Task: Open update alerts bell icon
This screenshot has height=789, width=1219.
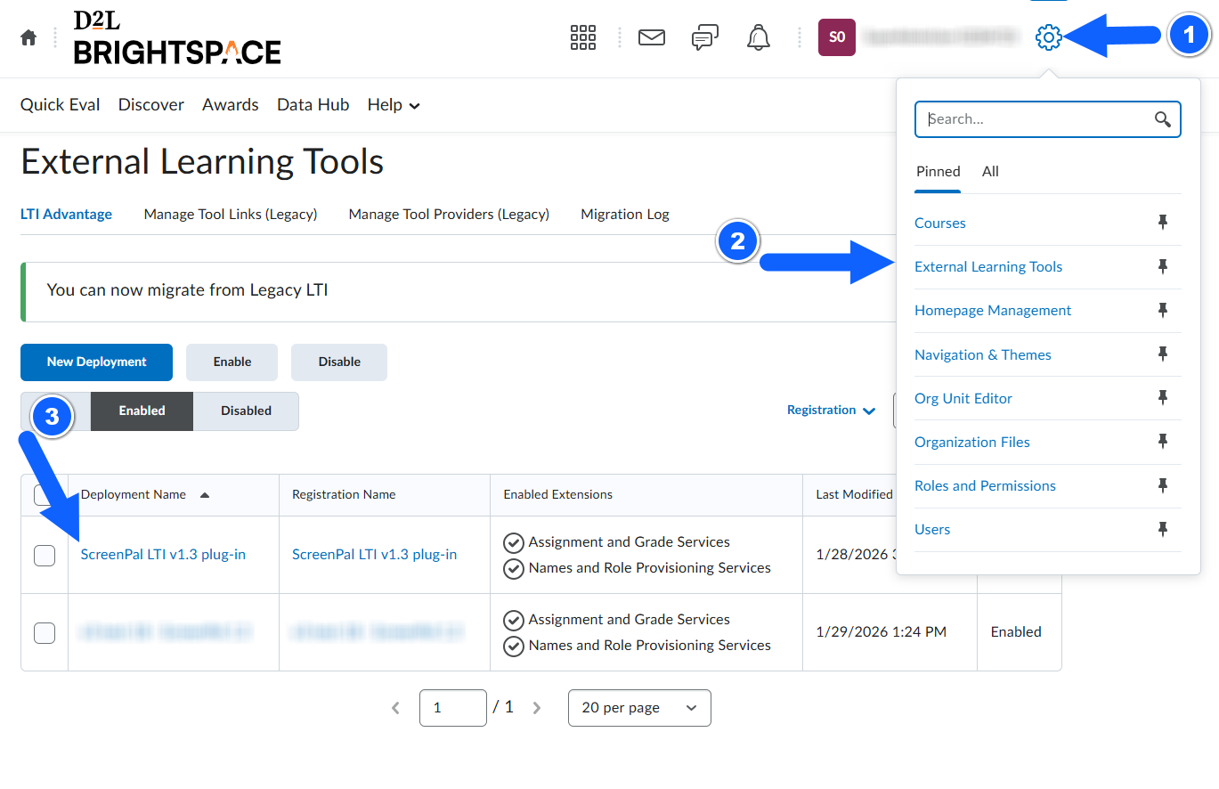Action: tap(758, 38)
